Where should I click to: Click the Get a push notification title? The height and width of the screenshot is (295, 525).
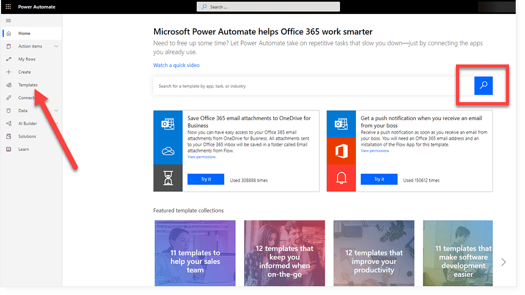point(421,122)
